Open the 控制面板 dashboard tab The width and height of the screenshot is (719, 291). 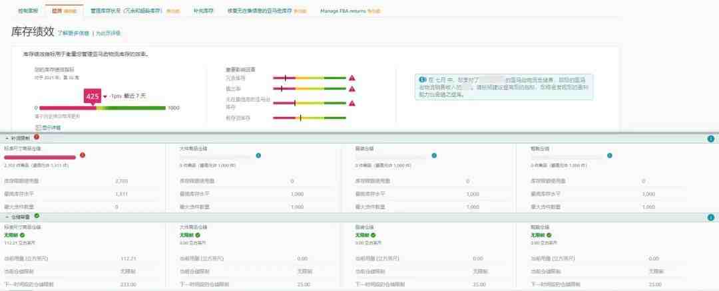point(28,10)
